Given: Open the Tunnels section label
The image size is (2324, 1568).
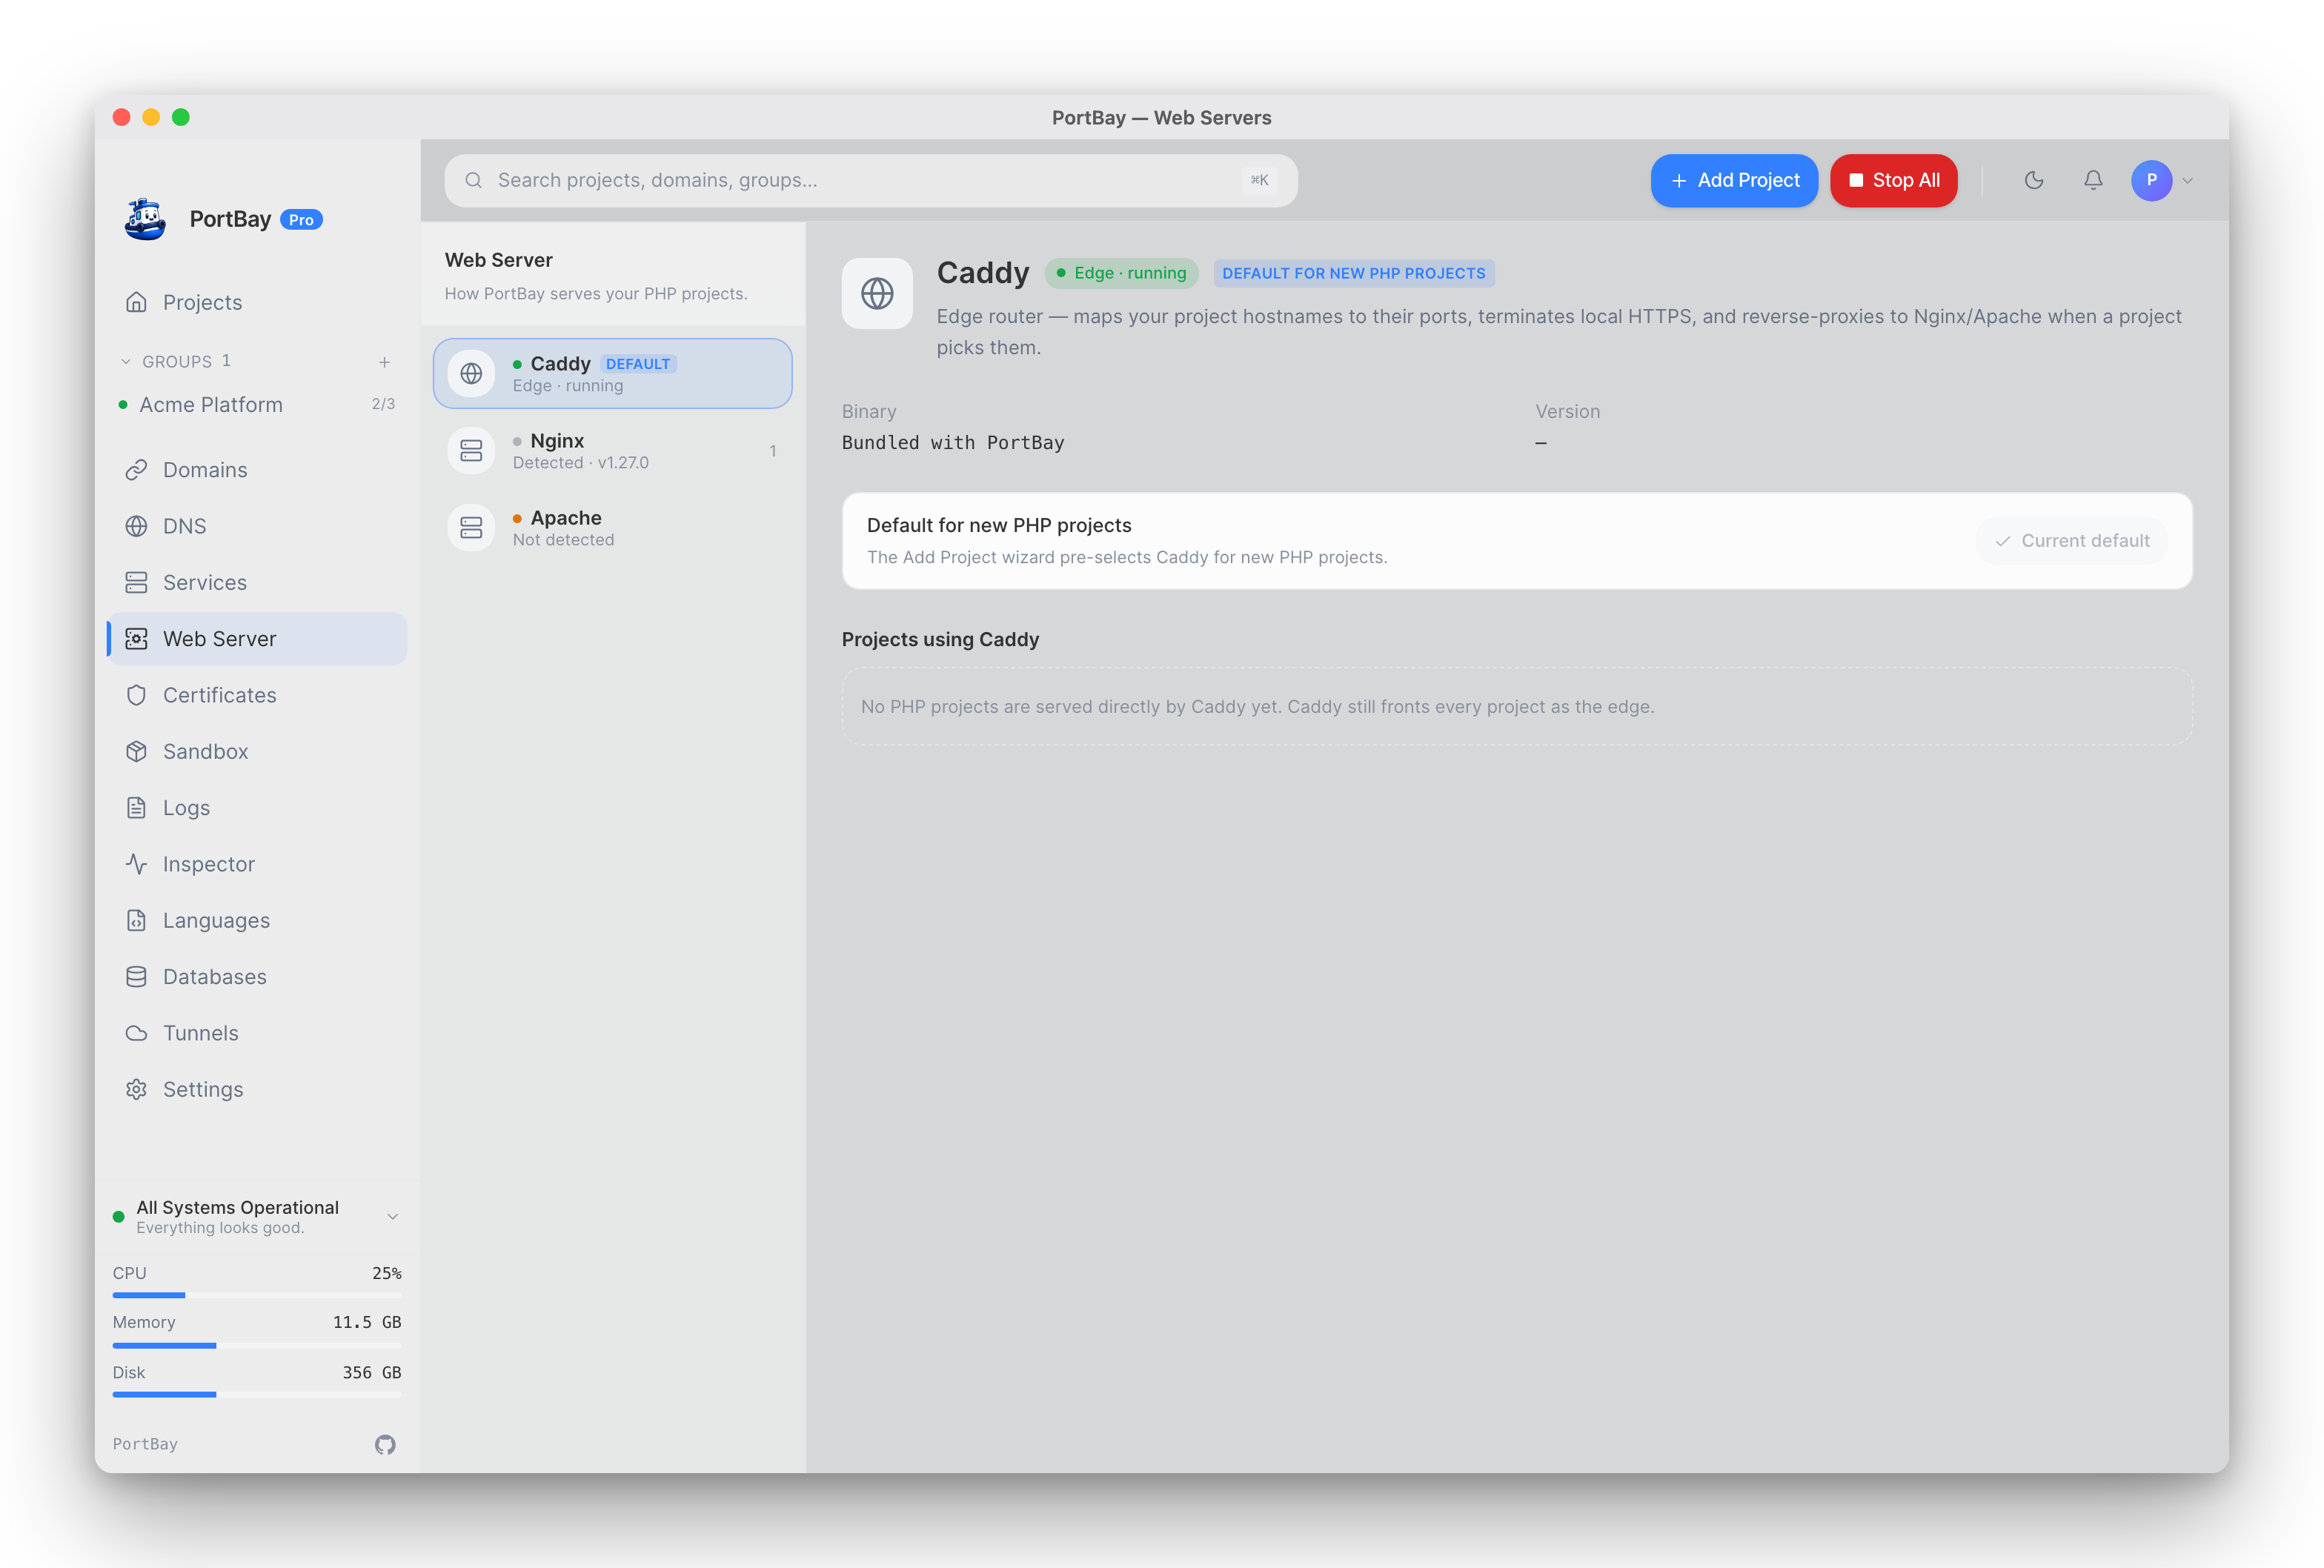Looking at the screenshot, I should pos(201,1033).
